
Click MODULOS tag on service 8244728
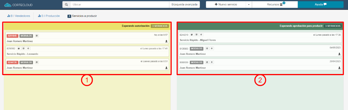[x=26, y=62]
